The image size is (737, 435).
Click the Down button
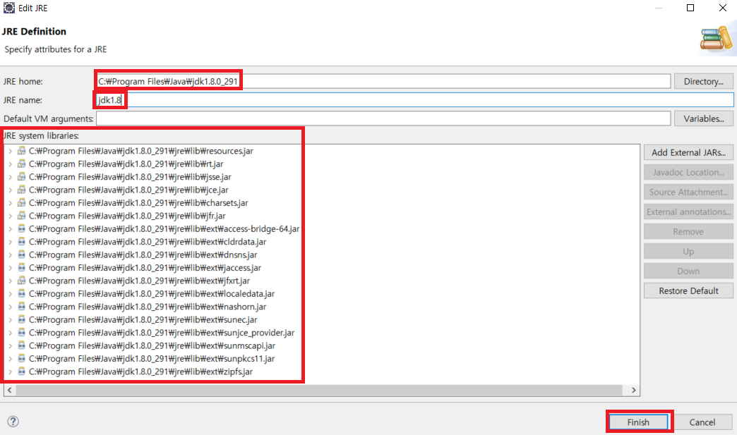click(x=688, y=271)
